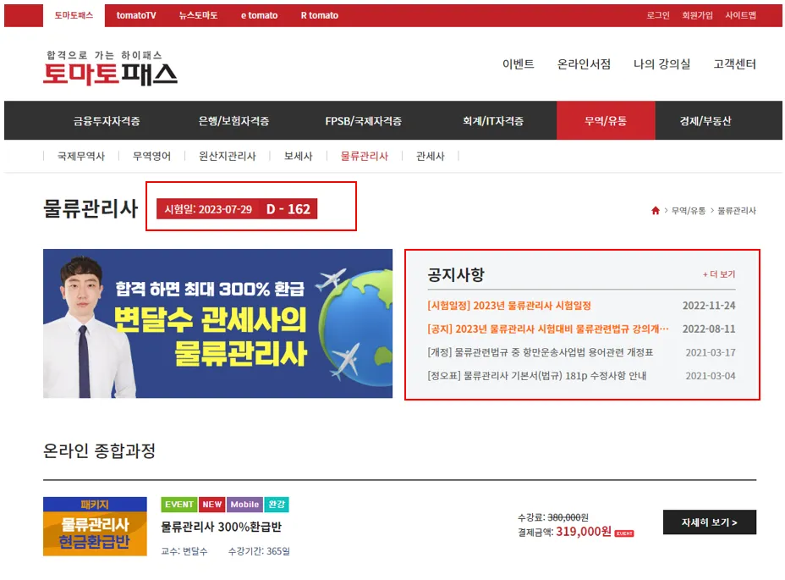Switch to the 토마토패스 top tab
This screenshot has height=580, width=785.
(74, 15)
